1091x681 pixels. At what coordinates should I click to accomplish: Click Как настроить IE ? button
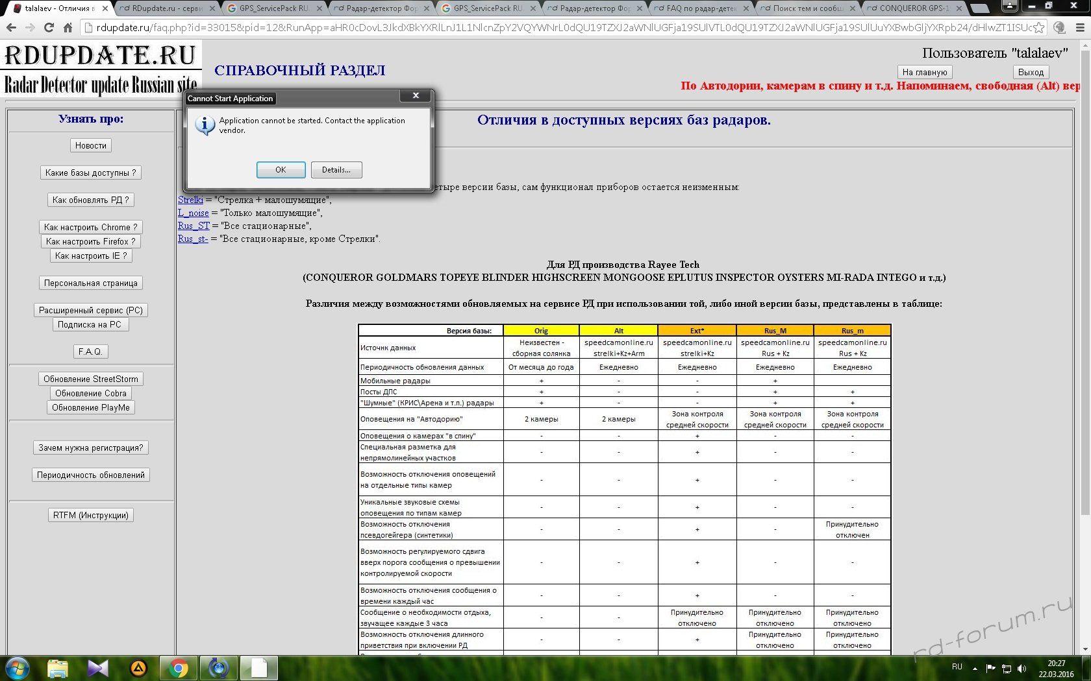coord(91,256)
